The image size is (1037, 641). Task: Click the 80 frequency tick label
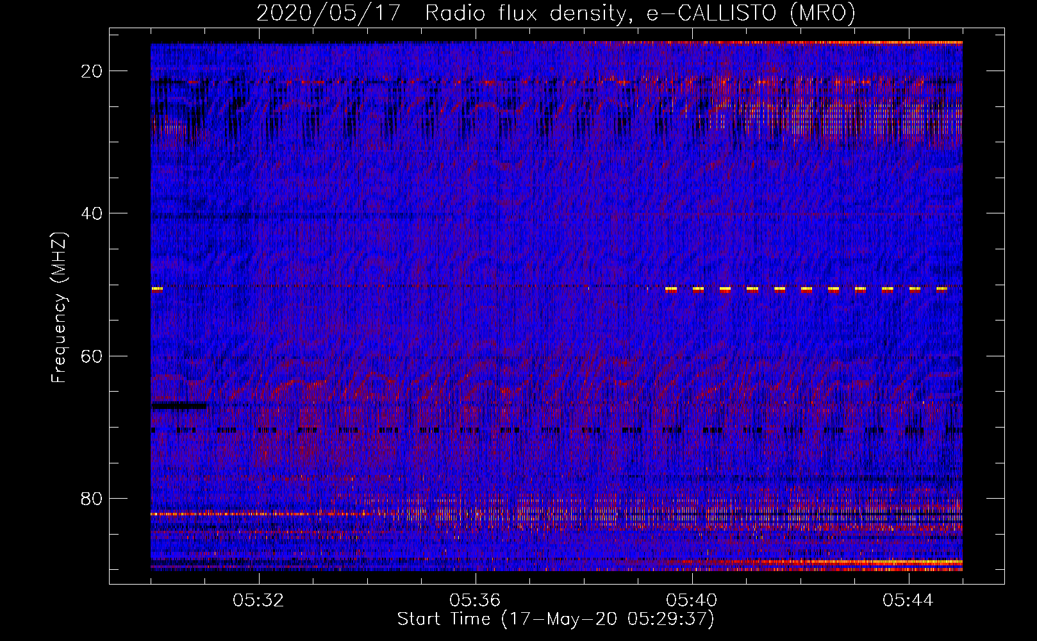tap(92, 498)
